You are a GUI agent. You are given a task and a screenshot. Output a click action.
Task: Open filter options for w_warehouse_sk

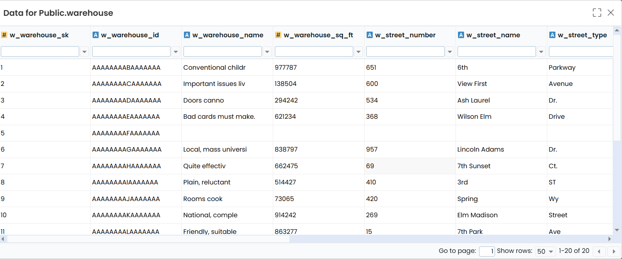84,51
